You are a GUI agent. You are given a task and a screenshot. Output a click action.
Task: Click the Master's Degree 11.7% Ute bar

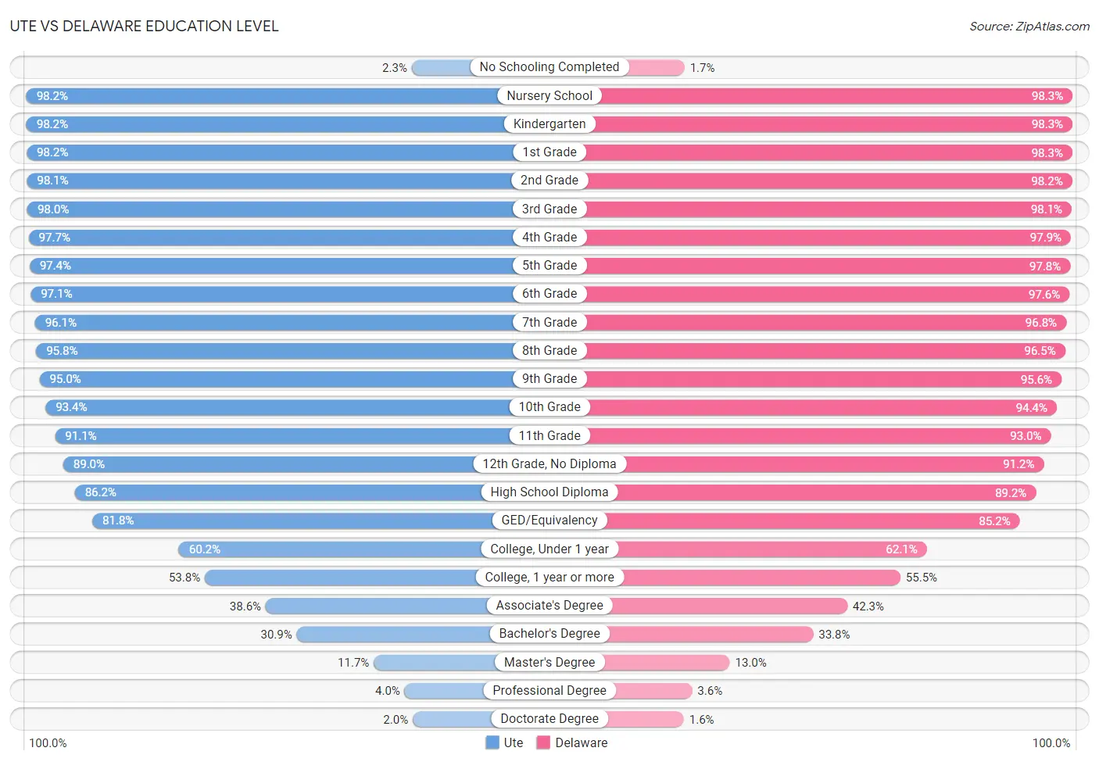[x=461, y=662]
